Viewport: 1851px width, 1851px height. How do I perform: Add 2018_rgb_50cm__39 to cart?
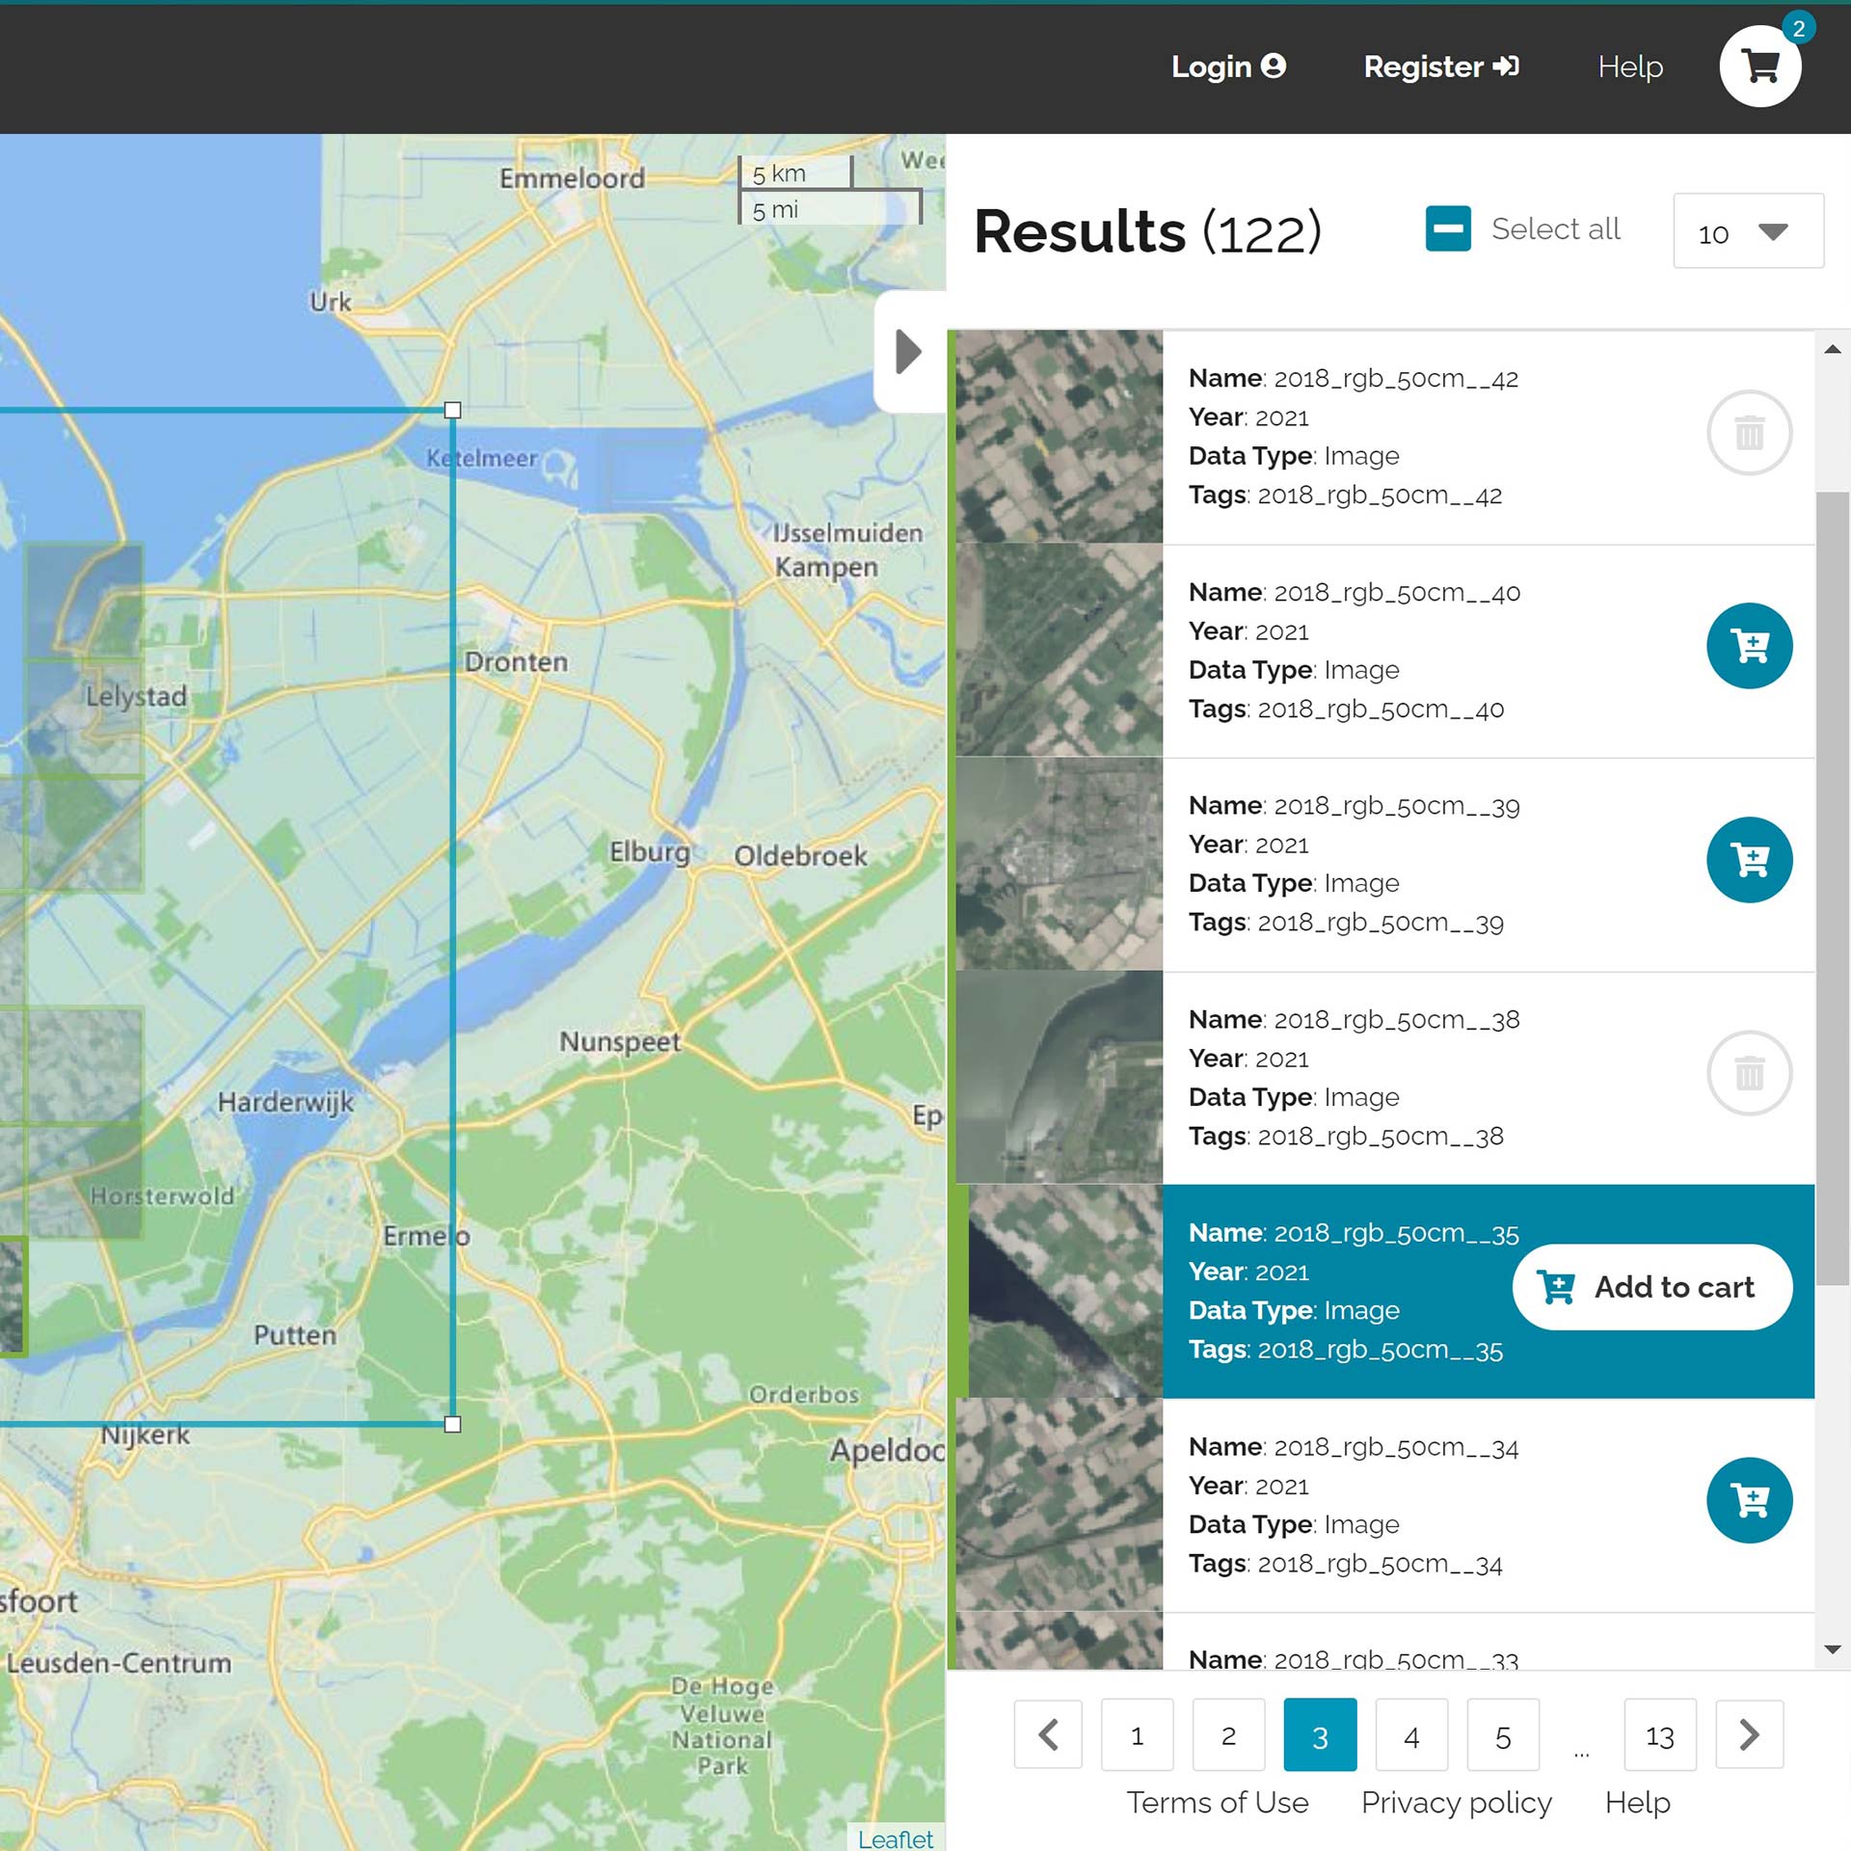[1749, 859]
